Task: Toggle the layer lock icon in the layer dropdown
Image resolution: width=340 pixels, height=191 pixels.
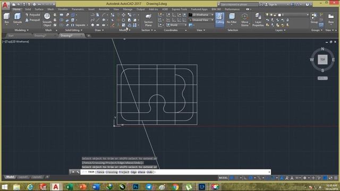Action: (275, 15)
